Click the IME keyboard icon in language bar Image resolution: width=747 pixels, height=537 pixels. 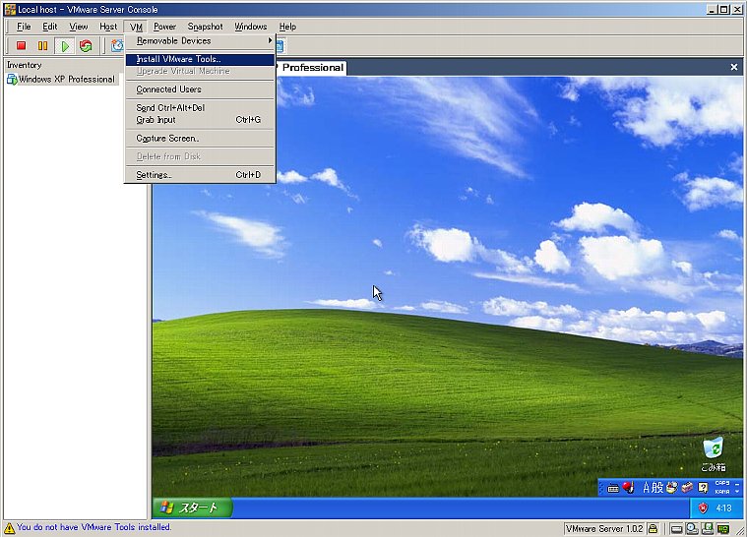[x=613, y=488]
